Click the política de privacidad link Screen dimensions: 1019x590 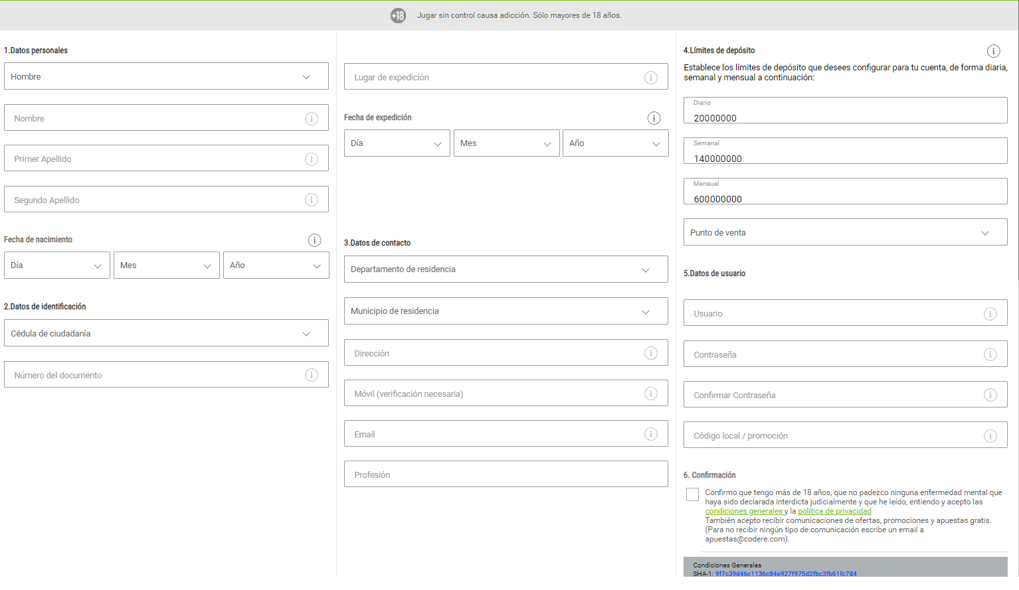click(834, 511)
